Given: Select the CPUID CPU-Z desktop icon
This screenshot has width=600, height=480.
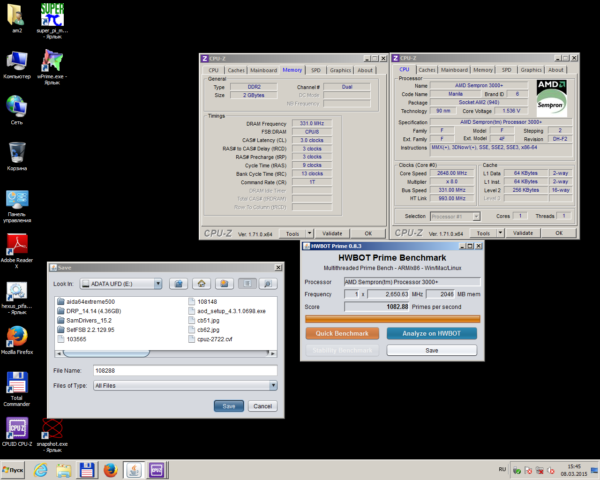Looking at the screenshot, I should pyautogui.click(x=17, y=432).
